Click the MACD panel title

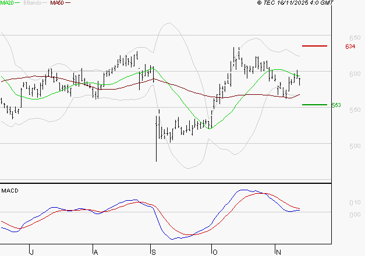(10, 191)
